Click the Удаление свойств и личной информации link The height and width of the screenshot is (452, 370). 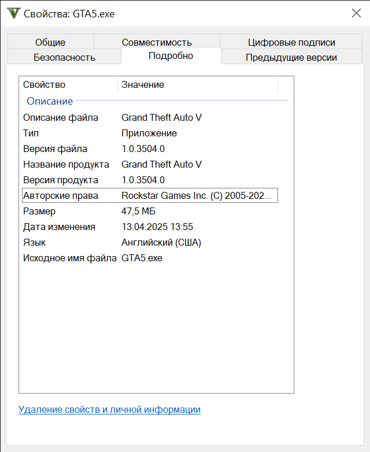coord(109,410)
